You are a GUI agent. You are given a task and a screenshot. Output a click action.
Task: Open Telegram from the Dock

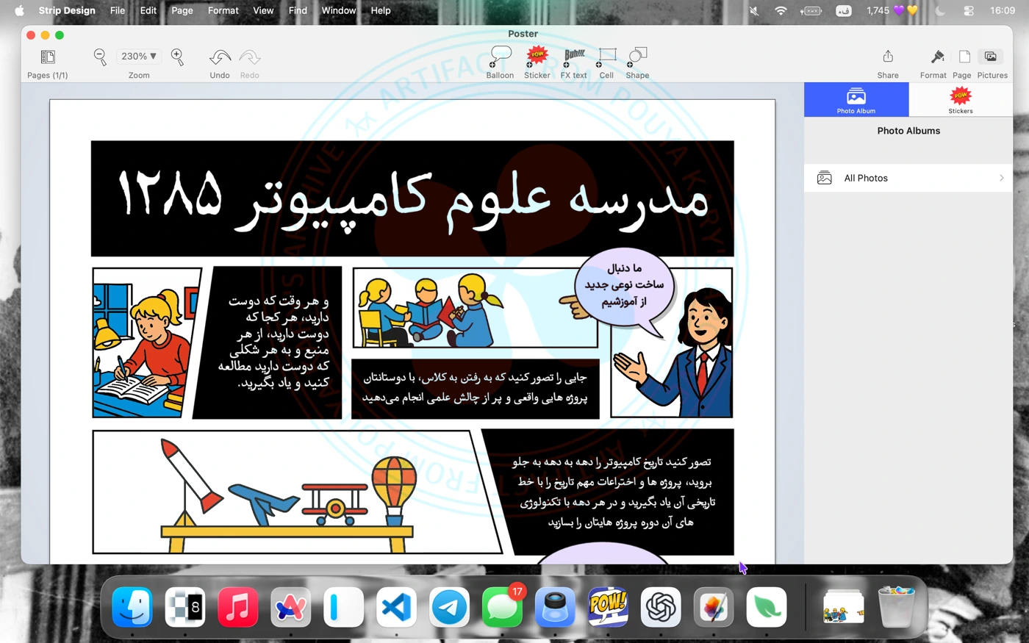point(449,608)
